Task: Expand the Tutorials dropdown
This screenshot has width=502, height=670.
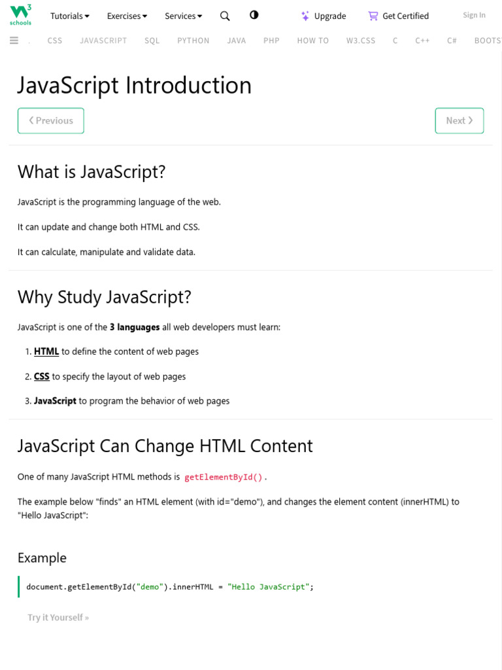Action: [70, 16]
